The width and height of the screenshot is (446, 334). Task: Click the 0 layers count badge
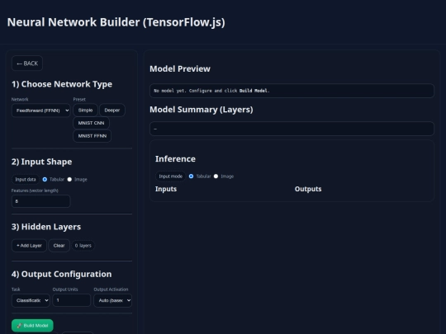(83, 246)
